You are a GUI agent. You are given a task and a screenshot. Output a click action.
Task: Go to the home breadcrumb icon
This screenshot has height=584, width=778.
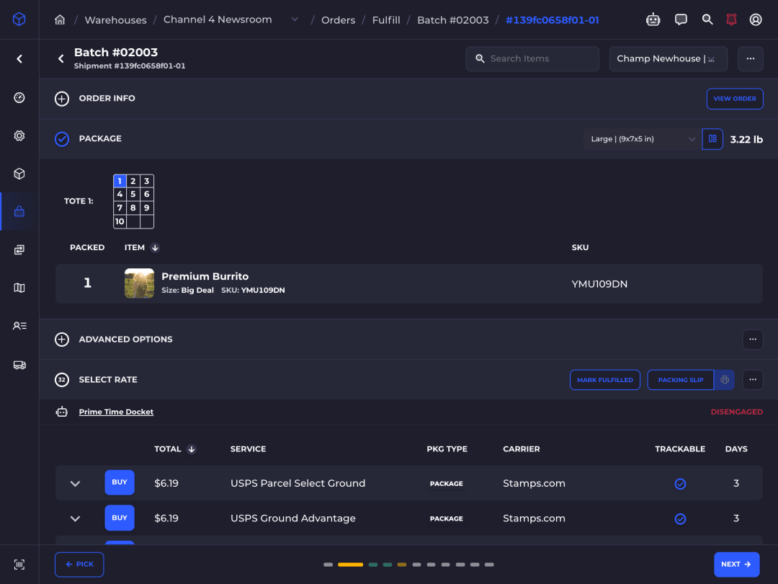point(60,20)
